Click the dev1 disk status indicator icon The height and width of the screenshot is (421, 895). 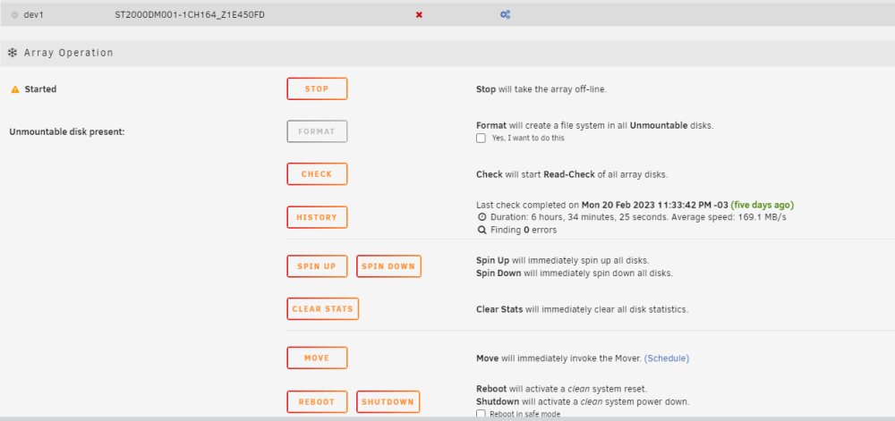[x=15, y=15]
